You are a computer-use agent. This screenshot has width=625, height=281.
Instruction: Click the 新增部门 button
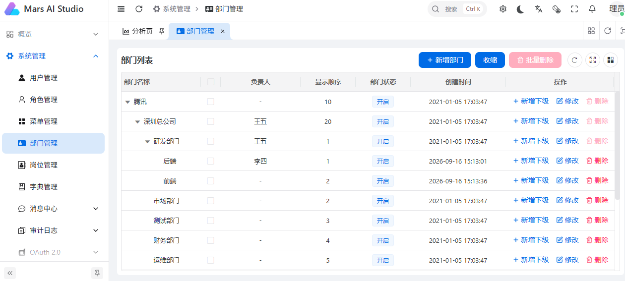coord(445,60)
